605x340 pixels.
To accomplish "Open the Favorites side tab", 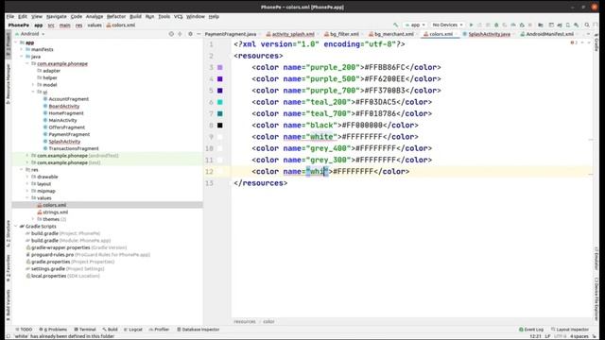I will [x=9, y=268].
